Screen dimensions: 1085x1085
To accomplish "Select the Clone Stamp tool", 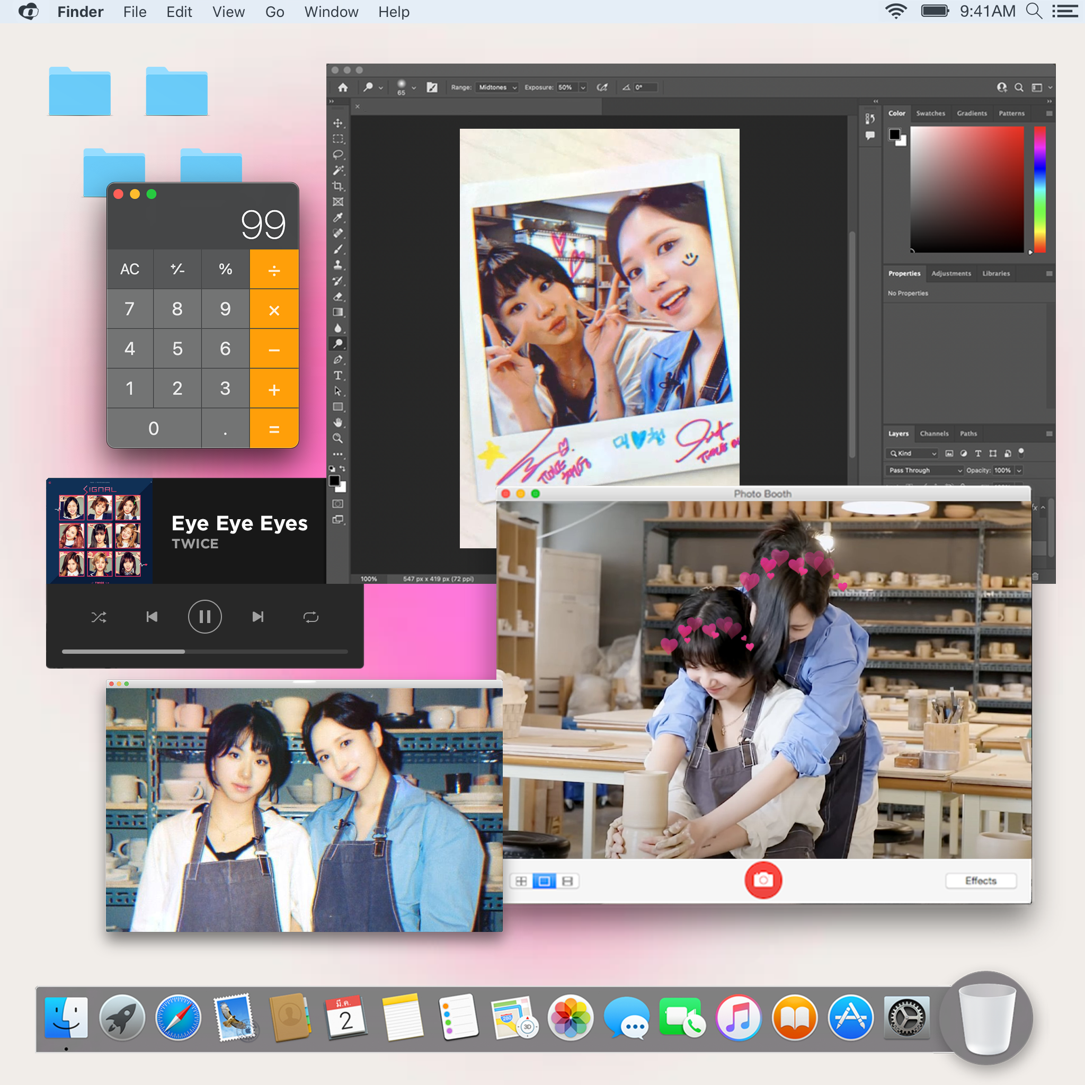I will (x=337, y=264).
